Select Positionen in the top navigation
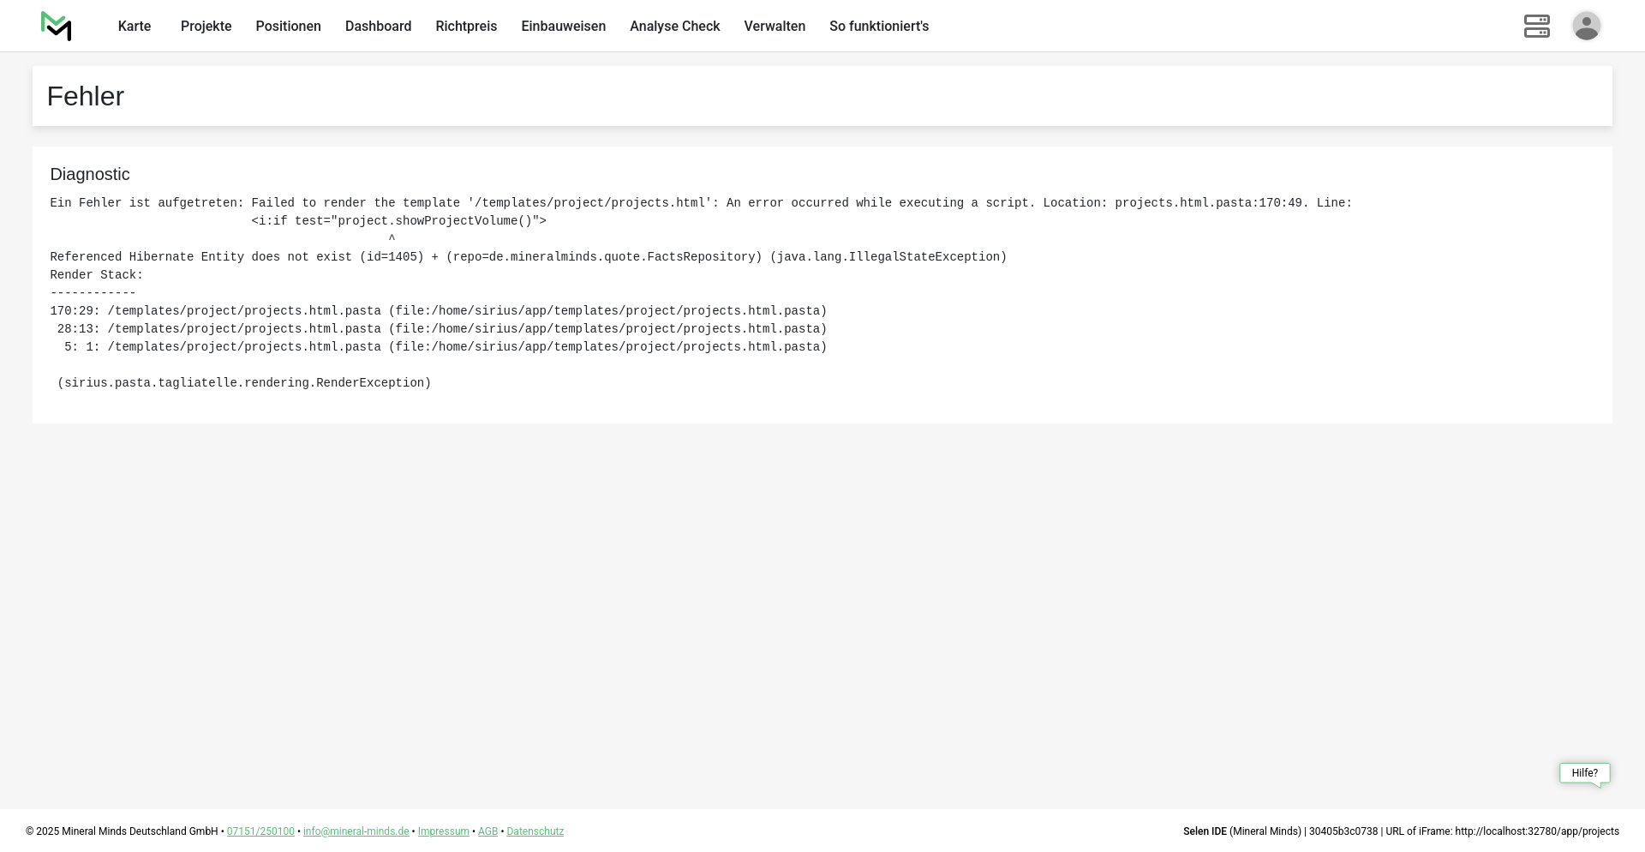This screenshot has width=1645, height=852. (x=288, y=27)
